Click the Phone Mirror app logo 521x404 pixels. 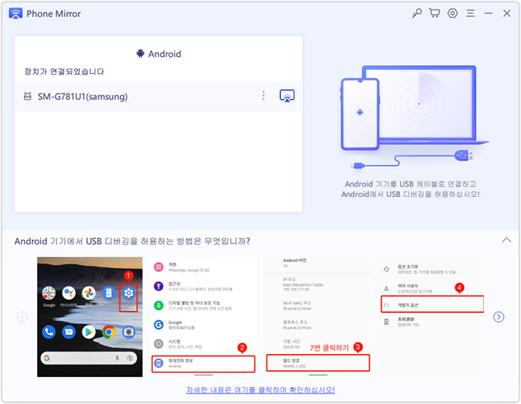[x=15, y=13]
